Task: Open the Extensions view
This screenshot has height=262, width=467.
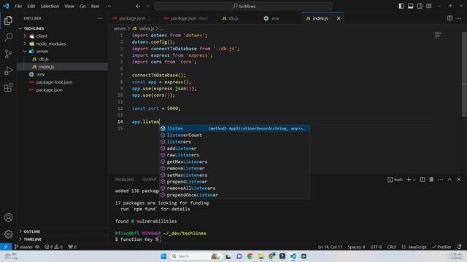Action: [x=8, y=87]
